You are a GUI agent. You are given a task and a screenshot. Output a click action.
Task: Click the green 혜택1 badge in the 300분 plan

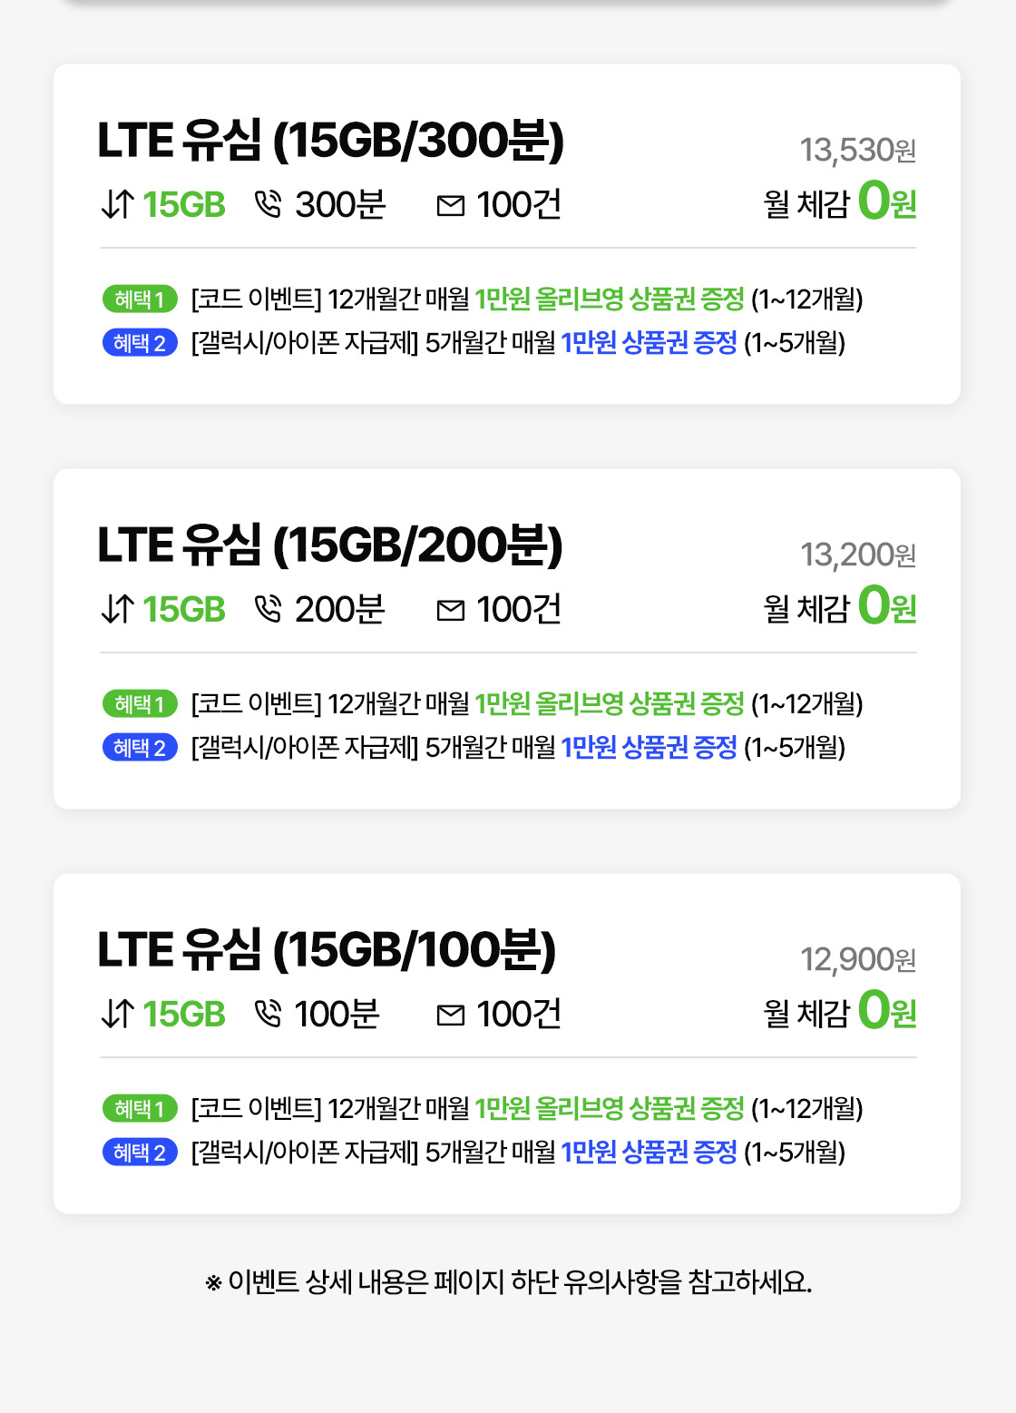pos(140,299)
